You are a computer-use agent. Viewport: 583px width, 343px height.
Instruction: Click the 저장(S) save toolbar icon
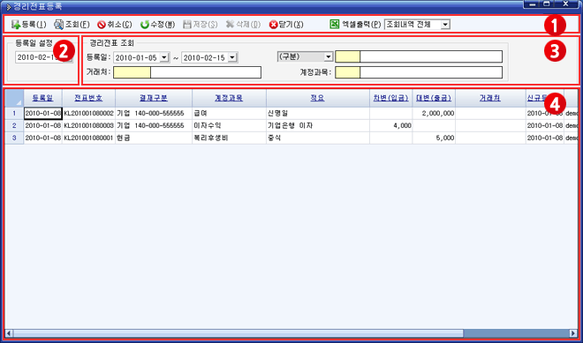(187, 25)
